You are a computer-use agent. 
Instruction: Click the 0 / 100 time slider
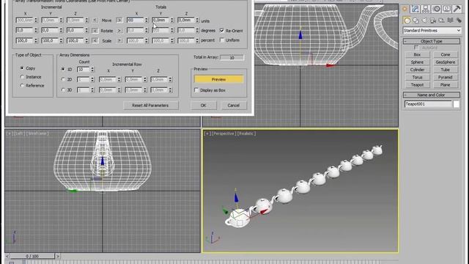click(32, 256)
